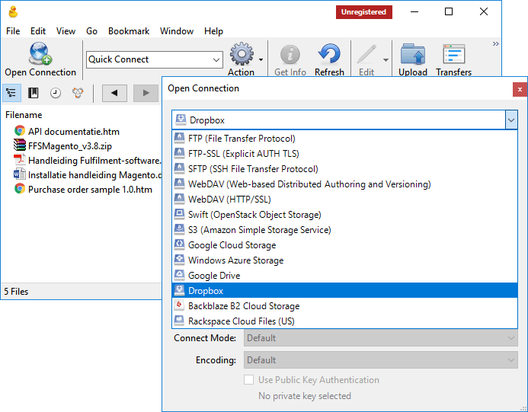Navigate forward with the right arrow

pyautogui.click(x=146, y=93)
